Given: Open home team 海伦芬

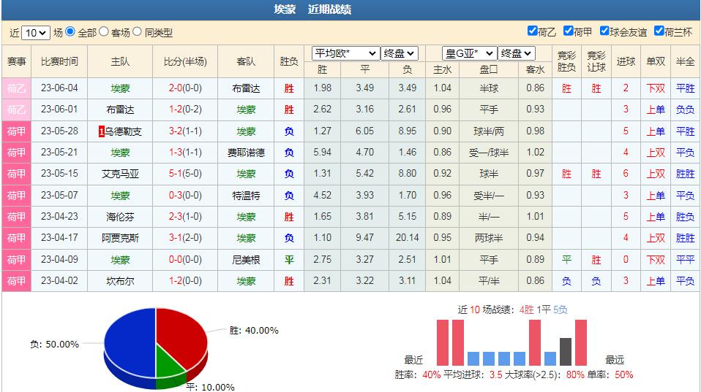Looking at the screenshot, I should click(x=120, y=217).
